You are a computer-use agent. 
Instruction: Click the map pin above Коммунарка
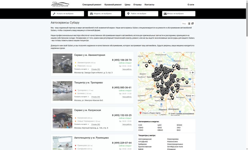[x=162, y=98]
